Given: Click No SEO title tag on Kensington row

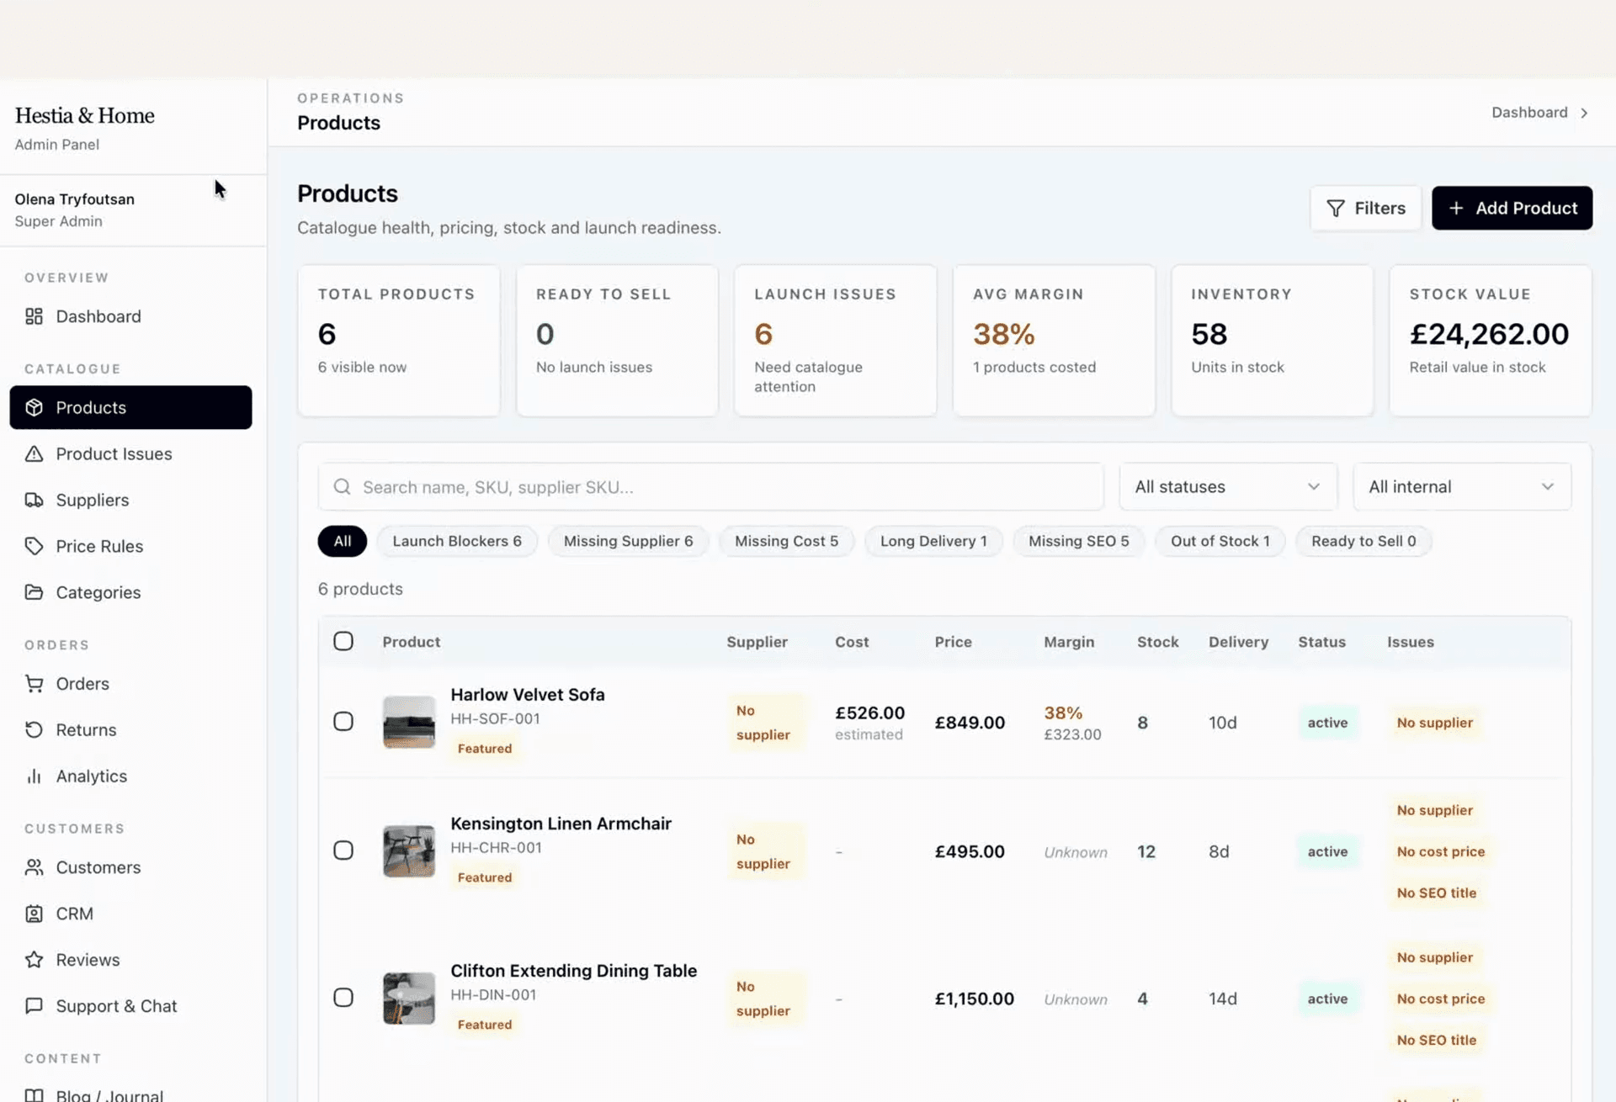Looking at the screenshot, I should pyautogui.click(x=1436, y=893).
